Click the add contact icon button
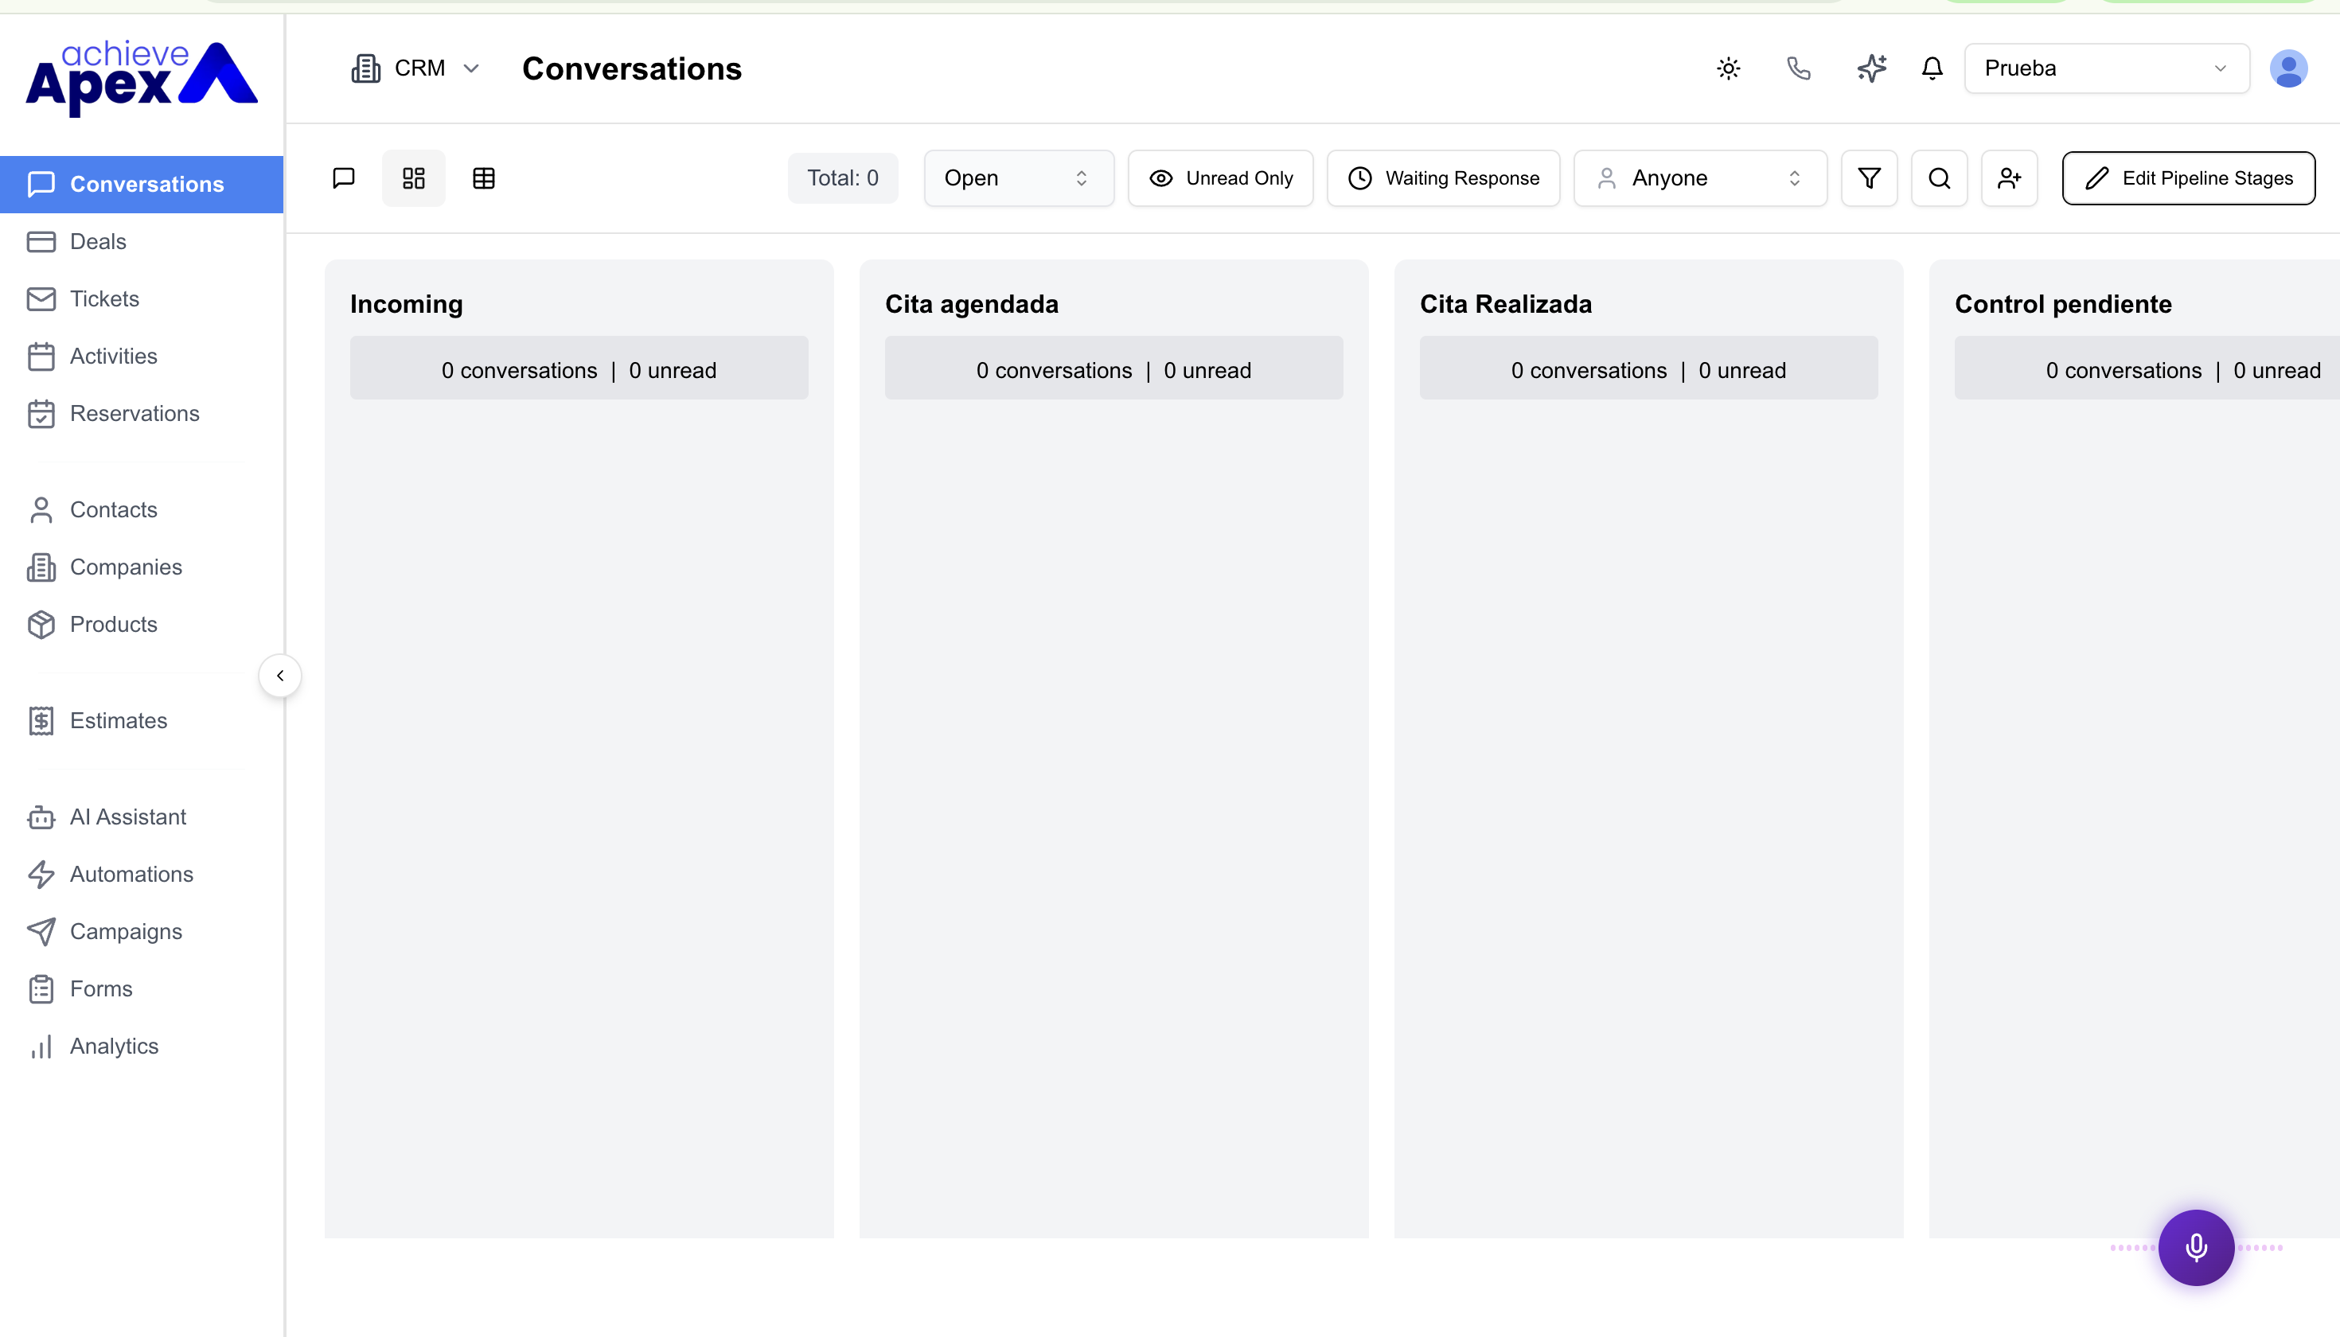The width and height of the screenshot is (2340, 1337). click(2010, 178)
